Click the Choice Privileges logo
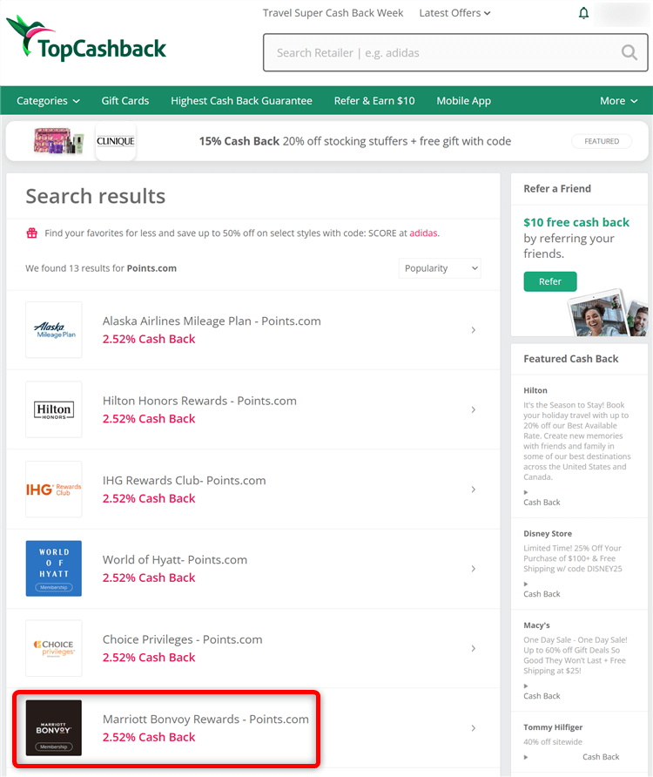The height and width of the screenshot is (777, 653). pos(54,649)
